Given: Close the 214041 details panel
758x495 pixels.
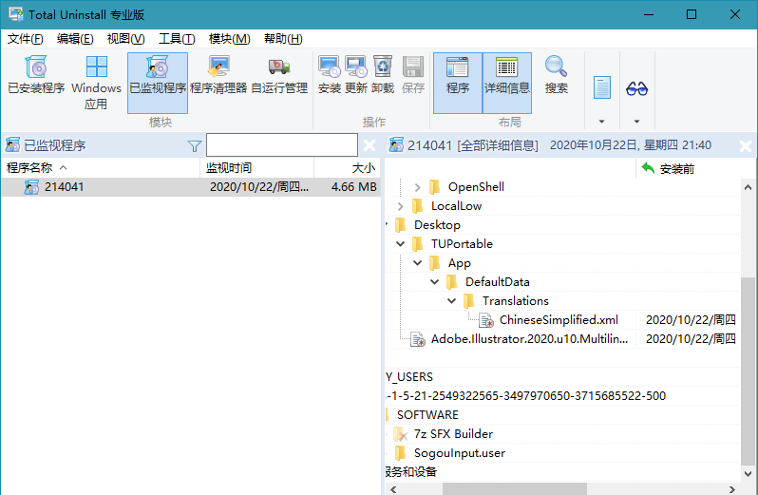Looking at the screenshot, I should tap(746, 146).
